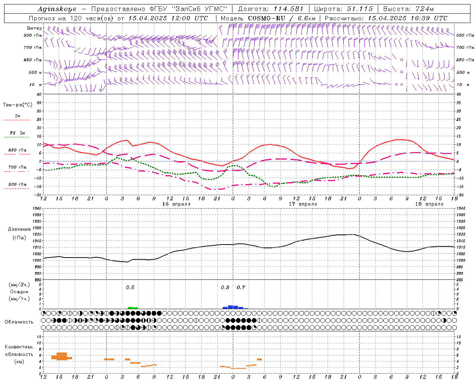
Task: Click the 'Широта: 51.115' latitude value
Action: pyautogui.click(x=343, y=9)
